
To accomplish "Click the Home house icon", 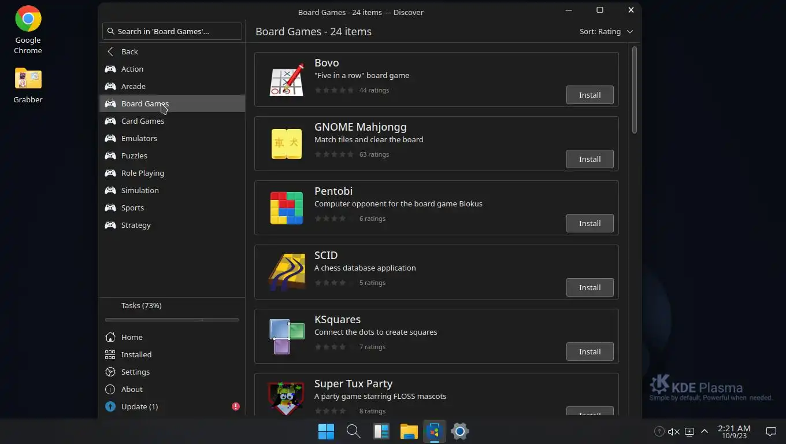I will click(110, 337).
